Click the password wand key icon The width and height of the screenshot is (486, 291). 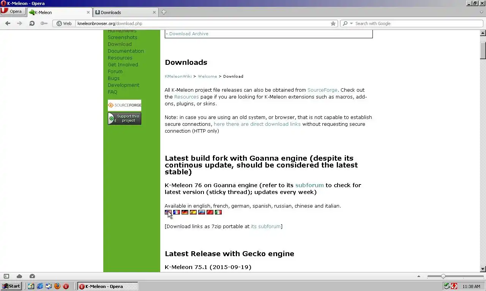44,23
